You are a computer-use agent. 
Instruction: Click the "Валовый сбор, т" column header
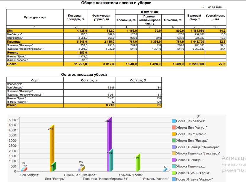194,17
